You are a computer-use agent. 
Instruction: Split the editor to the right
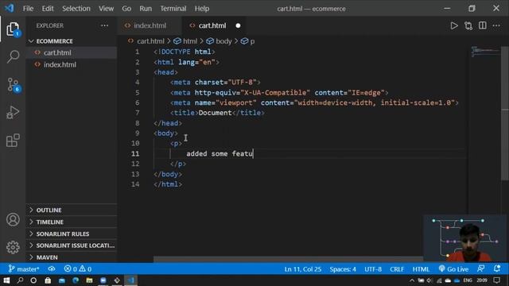(483, 25)
